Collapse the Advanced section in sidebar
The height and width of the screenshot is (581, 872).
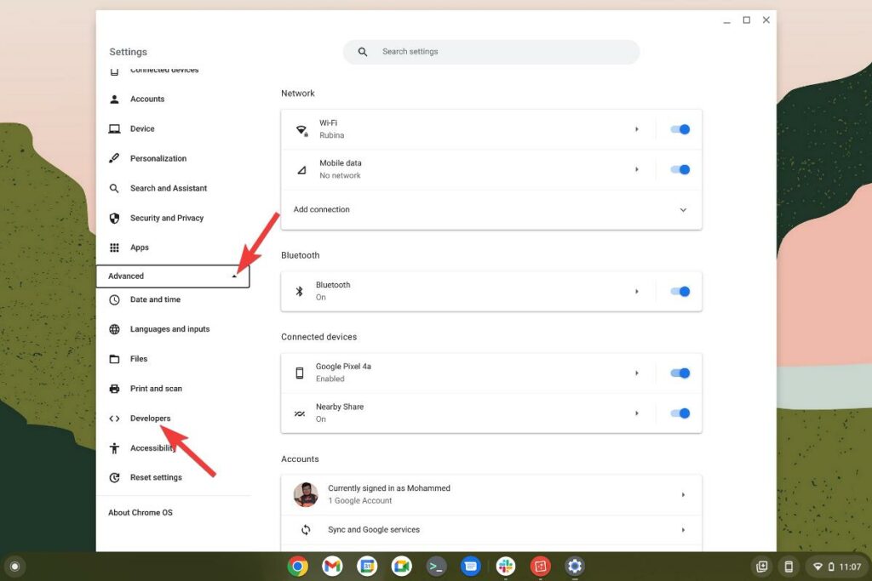tap(234, 276)
